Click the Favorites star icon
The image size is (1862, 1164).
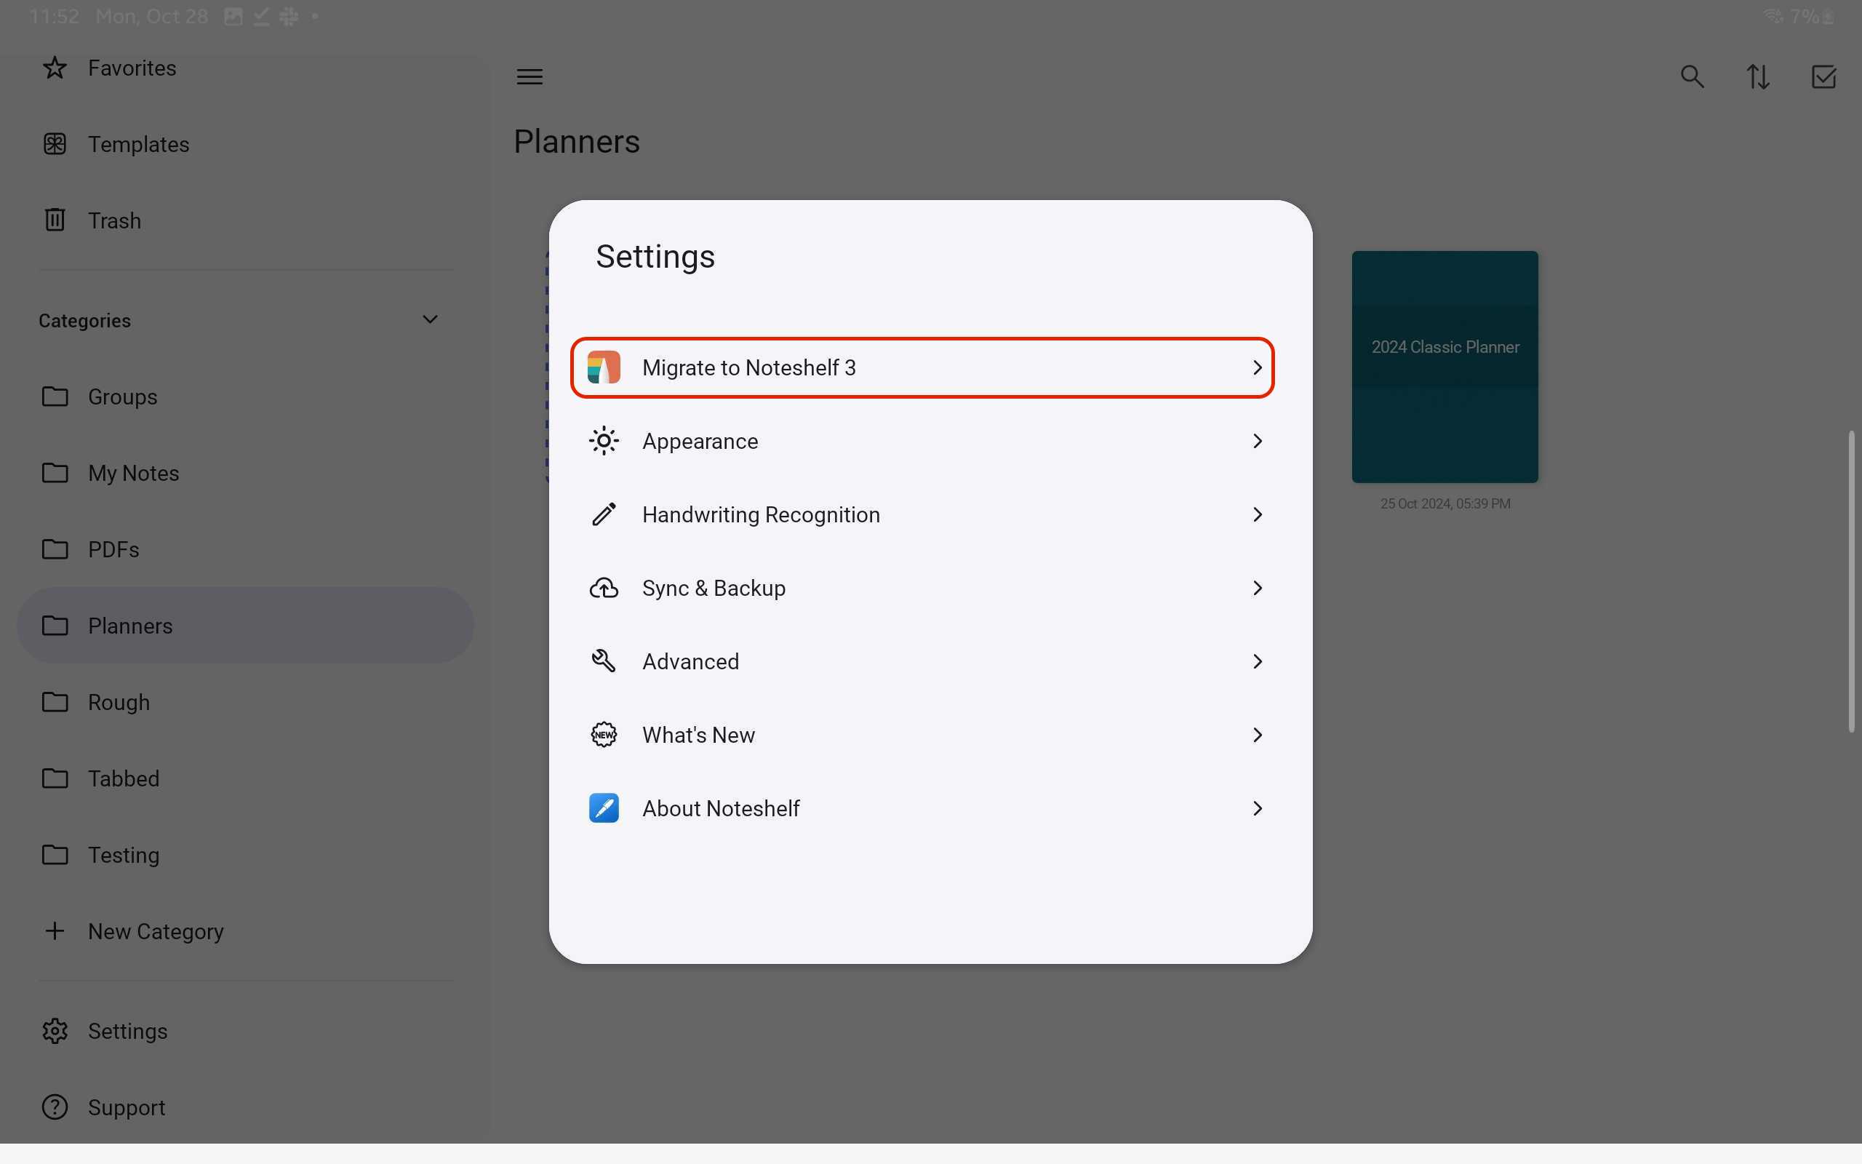pos(55,68)
